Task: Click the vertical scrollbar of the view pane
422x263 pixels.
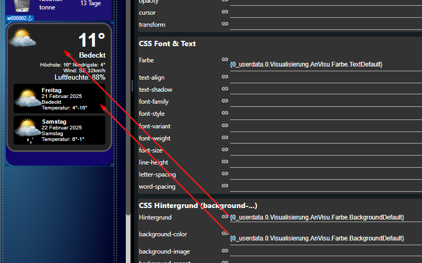Action: pyautogui.click(x=128, y=107)
